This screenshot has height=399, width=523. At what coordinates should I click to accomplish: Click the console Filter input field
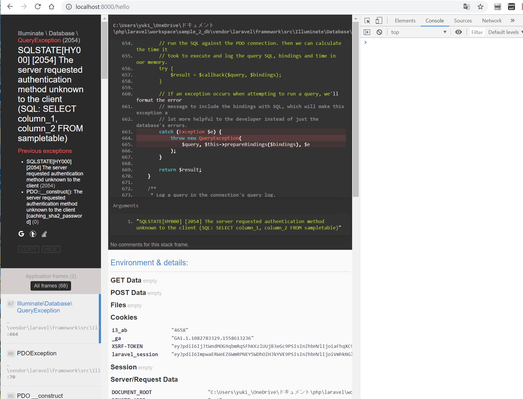[477, 32]
